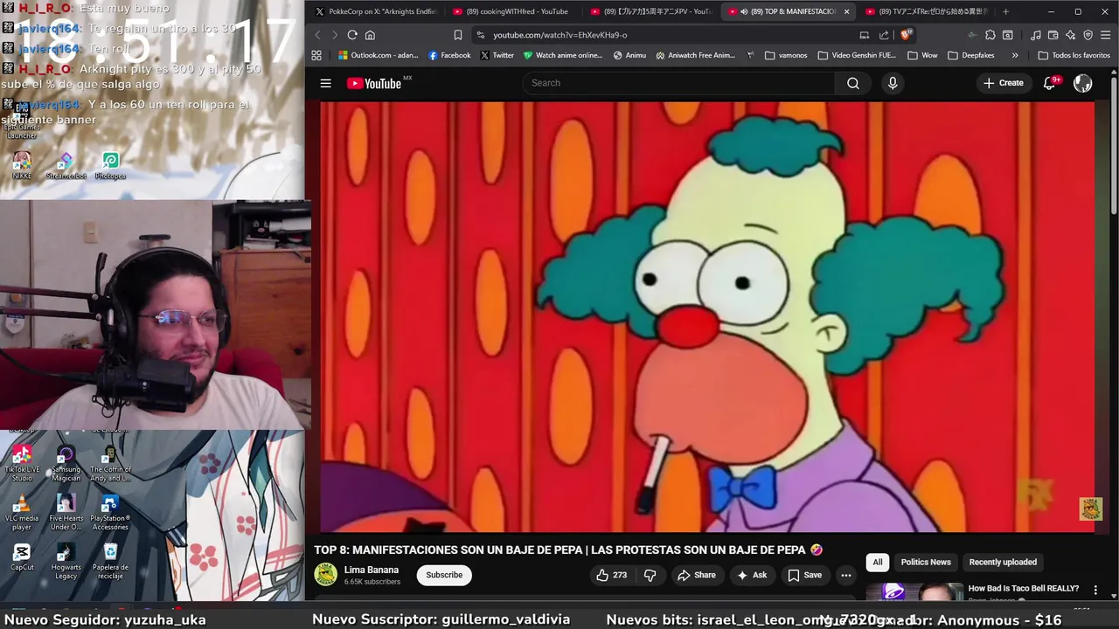Open browser extensions puzzle icon
The image size is (1119, 629).
click(990, 35)
